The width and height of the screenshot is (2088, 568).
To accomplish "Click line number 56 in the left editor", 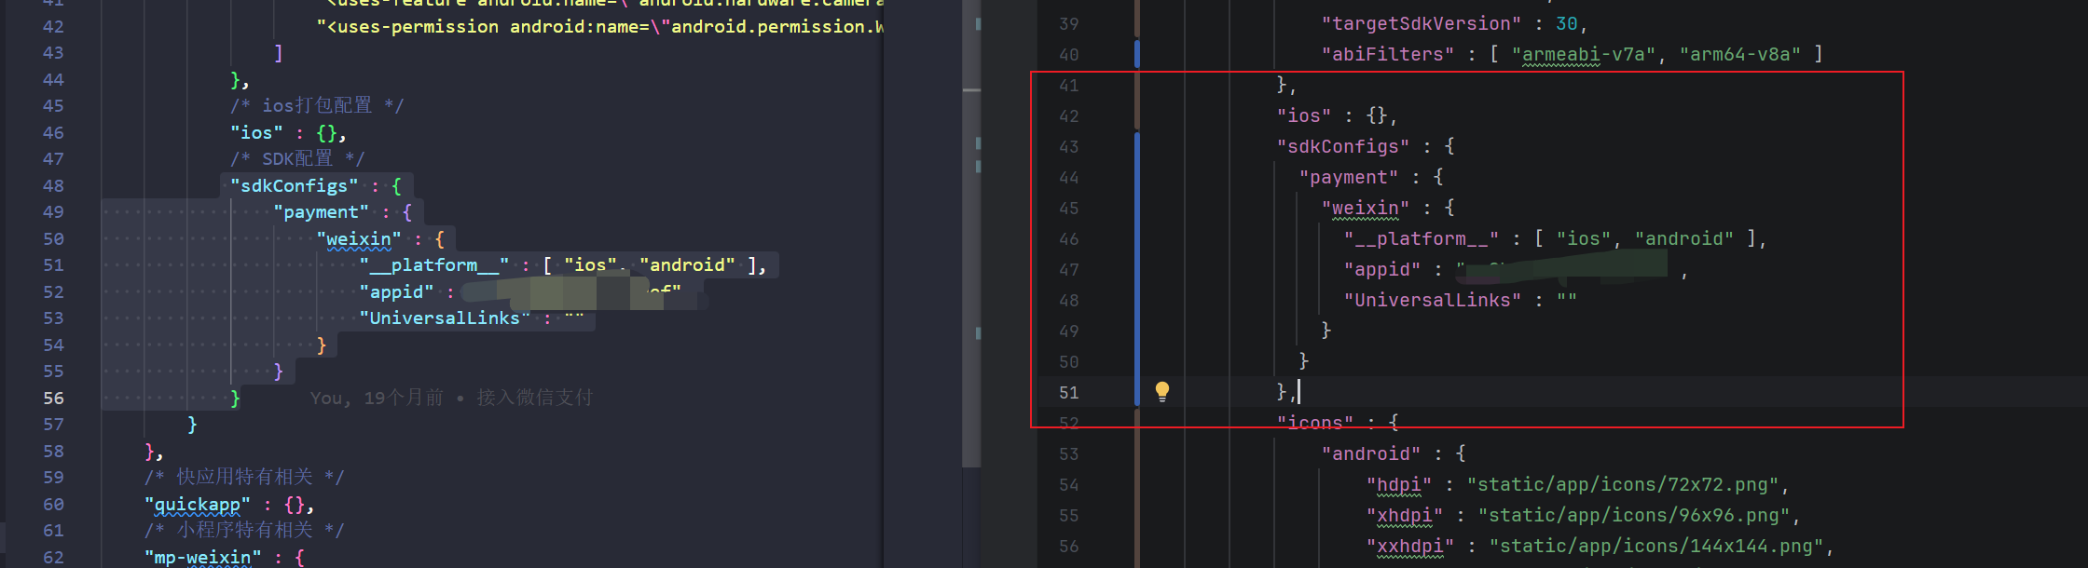I will (54, 398).
